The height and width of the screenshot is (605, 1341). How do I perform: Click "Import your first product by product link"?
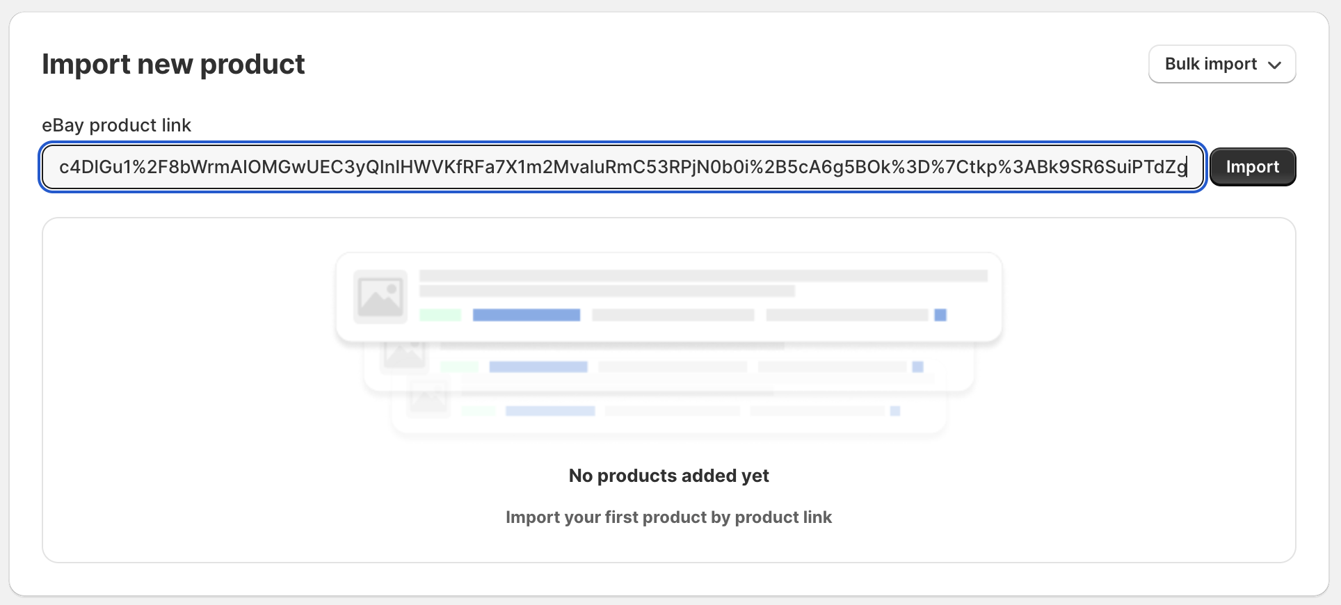[x=668, y=517]
